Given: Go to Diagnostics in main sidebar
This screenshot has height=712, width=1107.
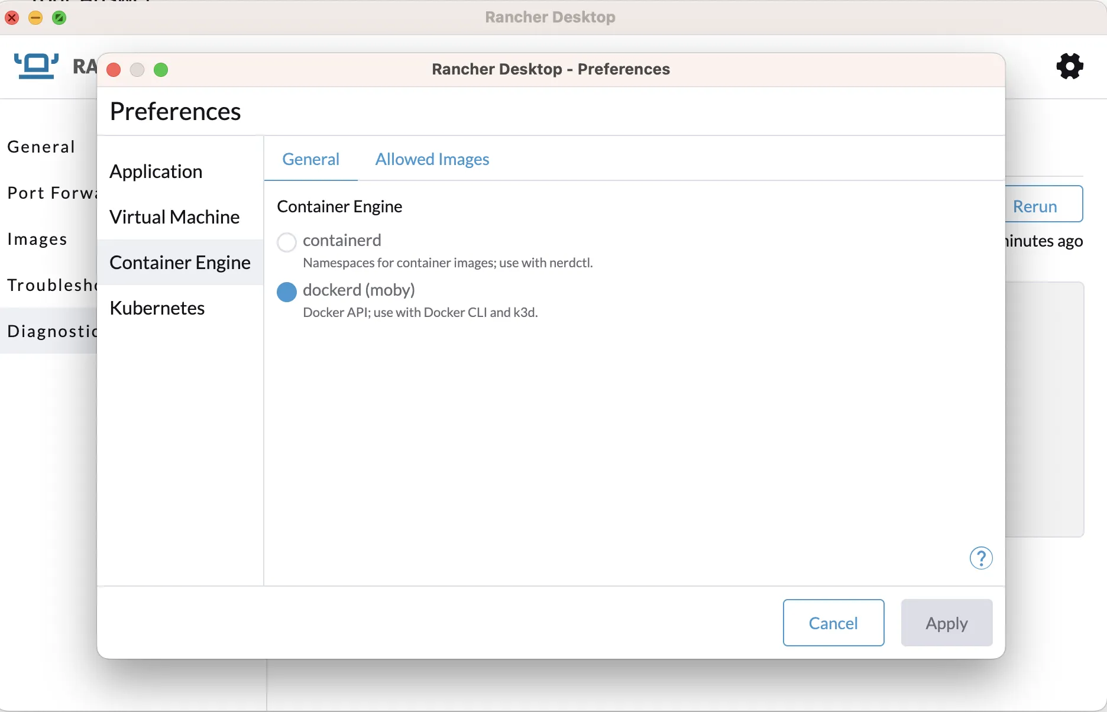Looking at the screenshot, I should (48, 331).
